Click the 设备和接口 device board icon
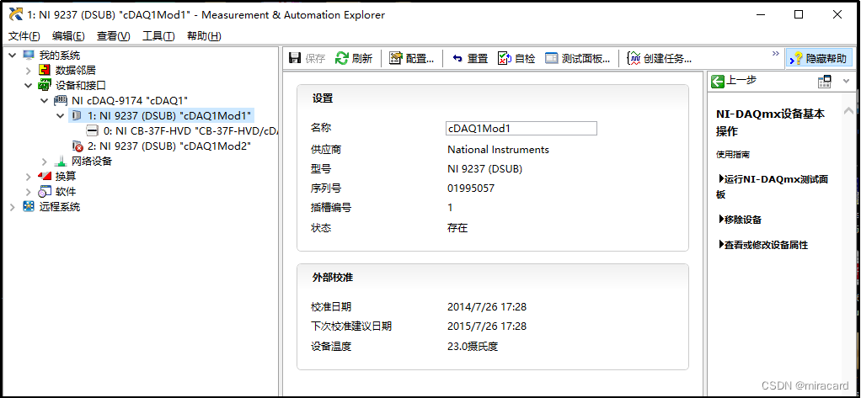The image size is (861, 398). [x=45, y=86]
